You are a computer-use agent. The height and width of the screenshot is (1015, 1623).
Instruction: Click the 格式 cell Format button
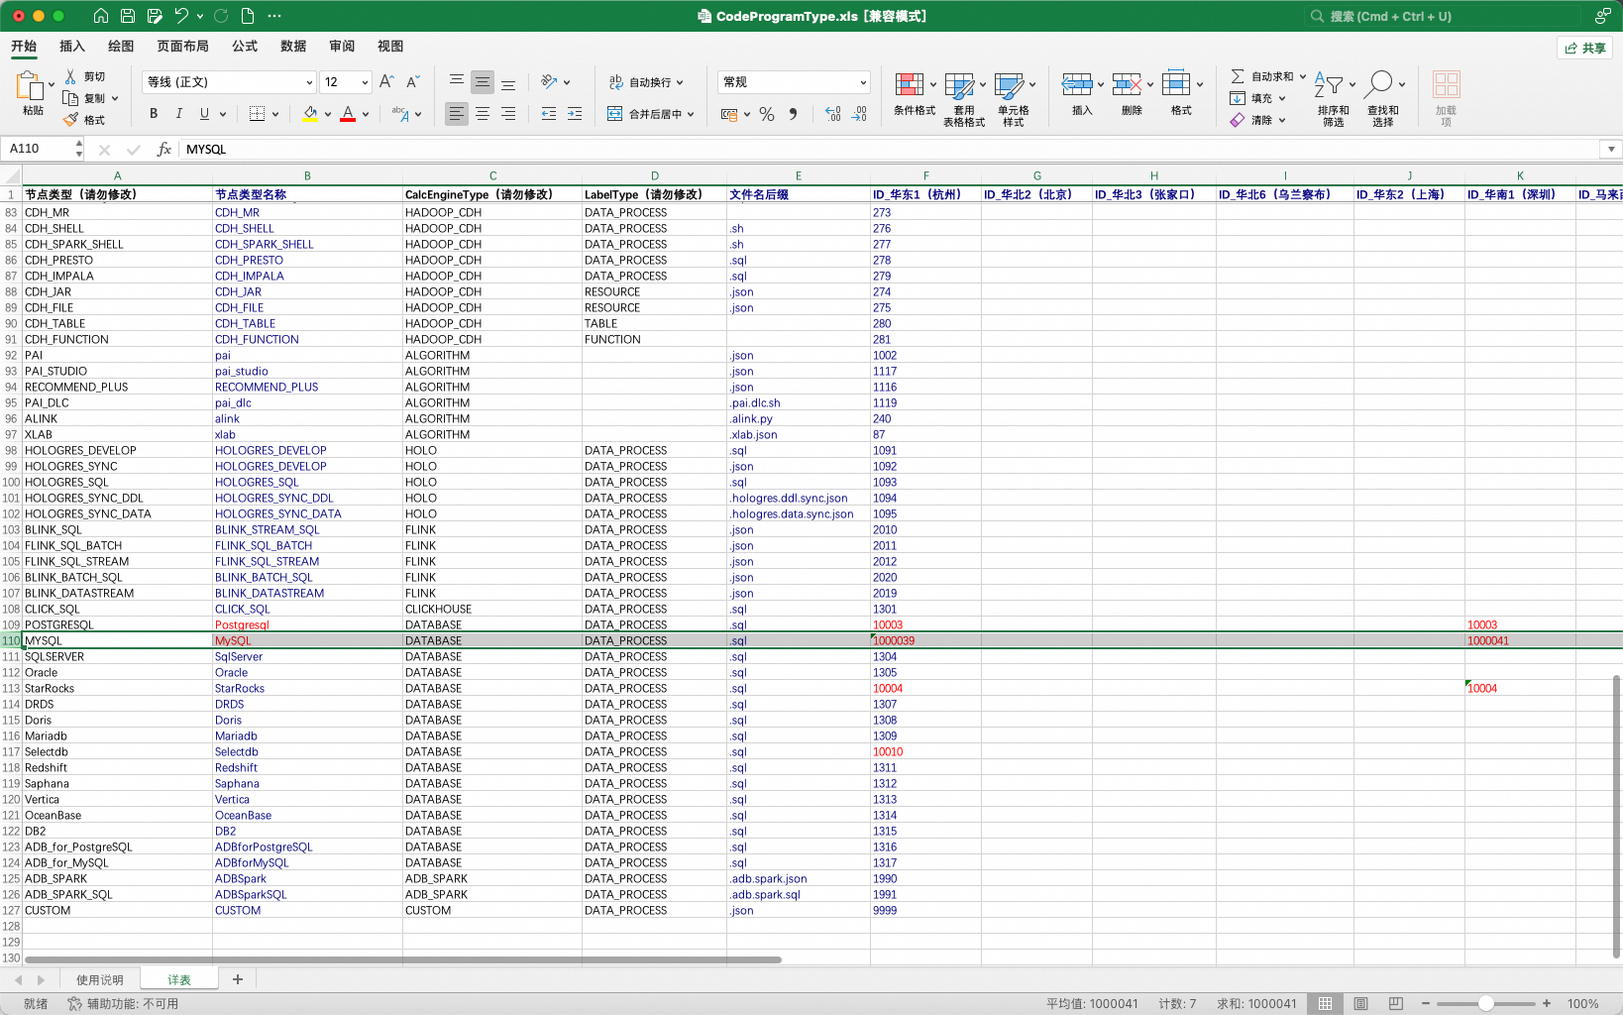[x=1181, y=94]
